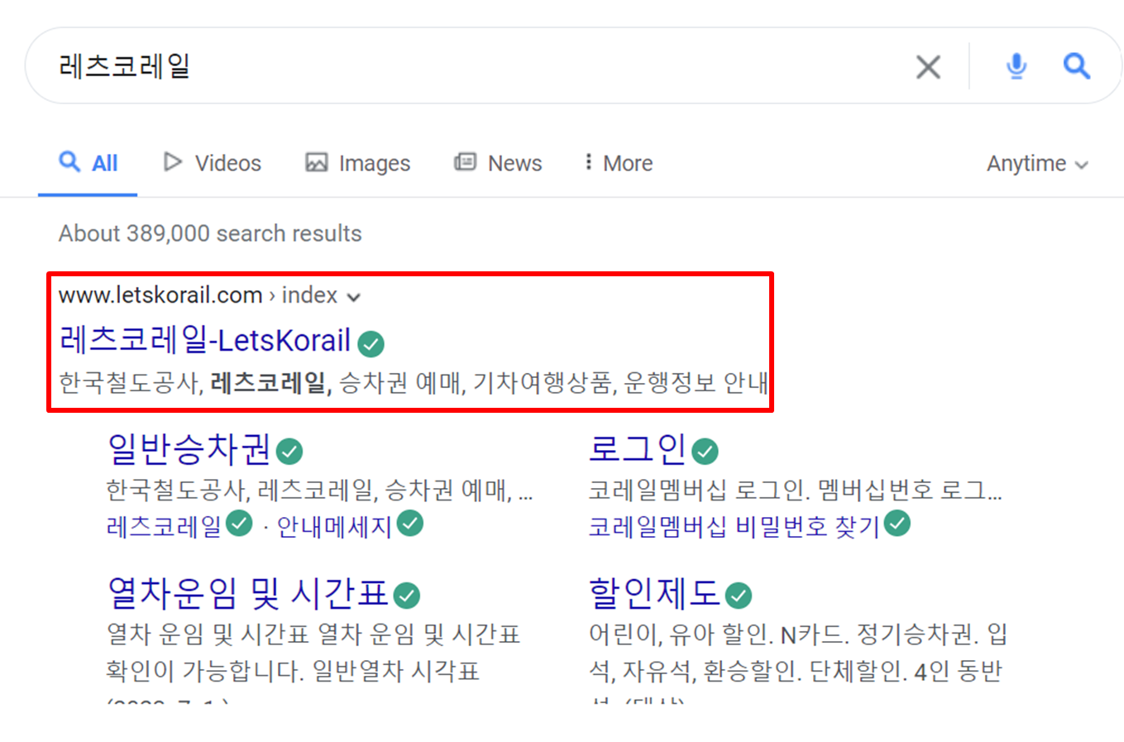The height and width of the screenshot is (742, 1124).
Task: Start voice search with the microphone icon
Action: pos(1016,67)
